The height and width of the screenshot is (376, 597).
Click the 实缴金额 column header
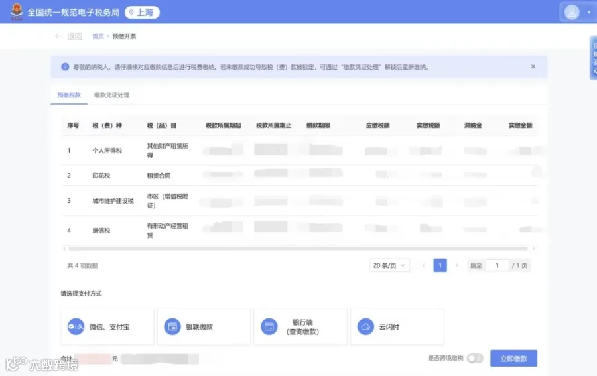click(520, 125)
